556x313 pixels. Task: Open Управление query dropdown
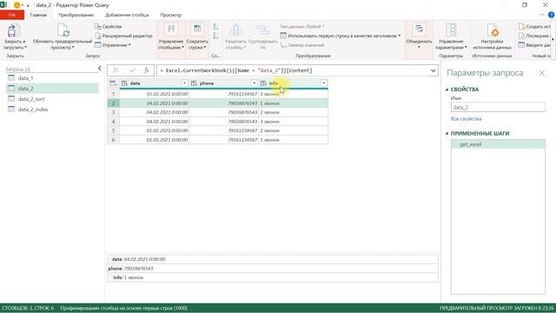pos(112,45)
